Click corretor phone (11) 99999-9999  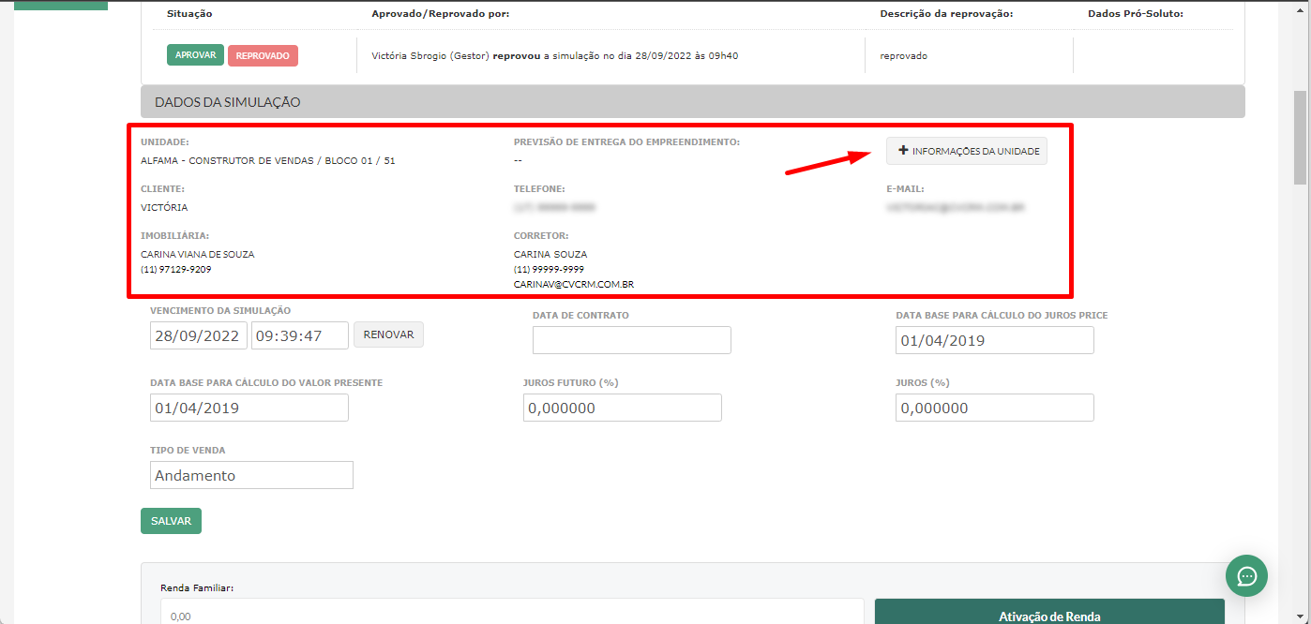[x=549, y=269]
